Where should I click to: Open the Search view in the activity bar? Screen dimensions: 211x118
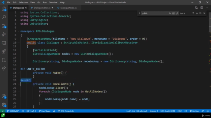4,17
